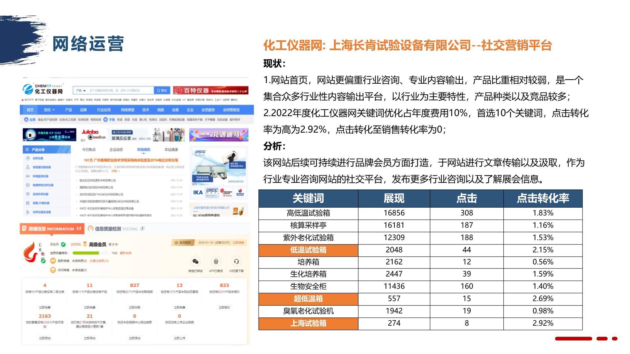The width and height of the screenshot is (630, 354).
Task: Click the search keyword input field
Action: pyautogui.click(x=120, y=90)
